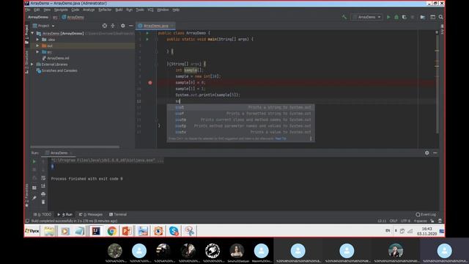Toggle the Project tool window via the left-edge stripe
Image resolution: width=469 pixels, height=264 pixels.
click(x=26, y=34)
